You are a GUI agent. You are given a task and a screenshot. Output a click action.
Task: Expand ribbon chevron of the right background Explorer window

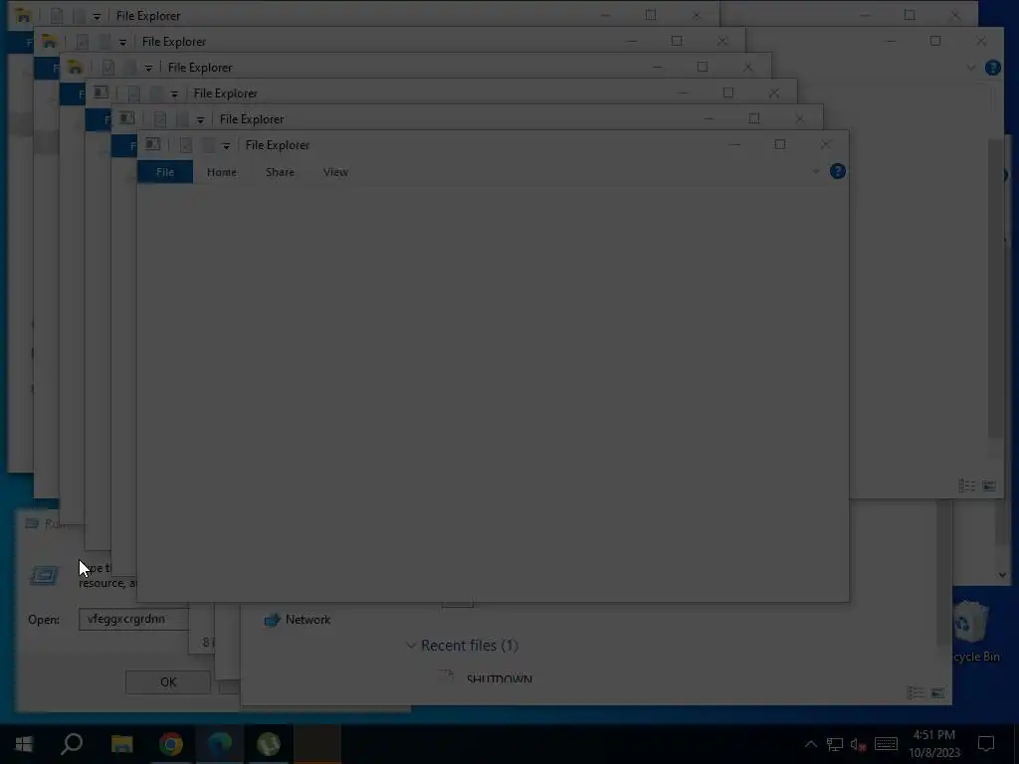tap(971, 68)
